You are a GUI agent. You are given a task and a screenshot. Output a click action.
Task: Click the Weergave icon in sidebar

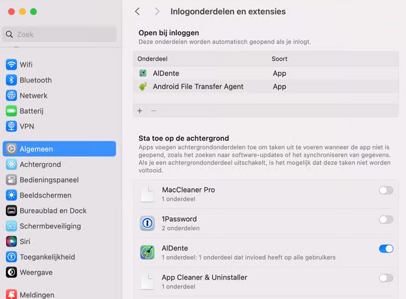(x=11, y=272)
